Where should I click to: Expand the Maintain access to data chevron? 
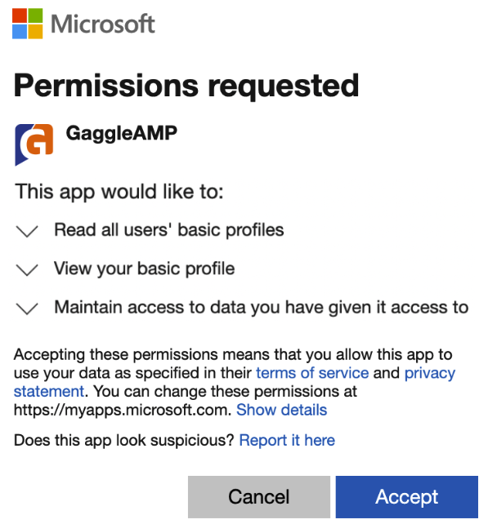point(27,309)
